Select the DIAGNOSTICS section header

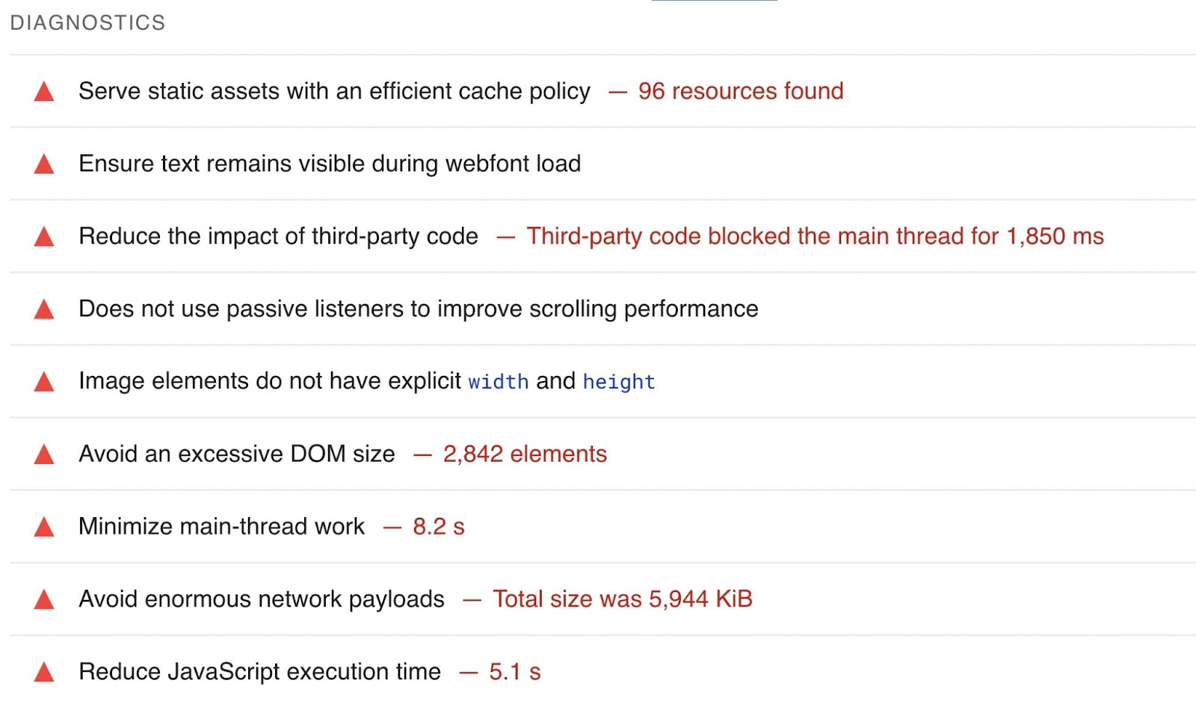tap(87, 22)
